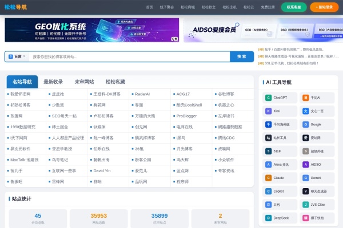Open the Claude tool icon

tap(268, 178)
